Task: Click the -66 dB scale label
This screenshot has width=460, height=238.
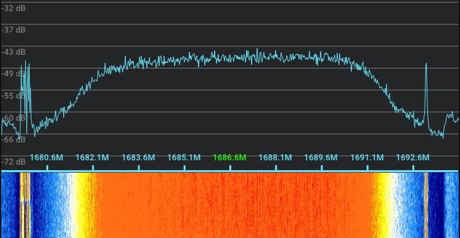Action: [14, 140]
